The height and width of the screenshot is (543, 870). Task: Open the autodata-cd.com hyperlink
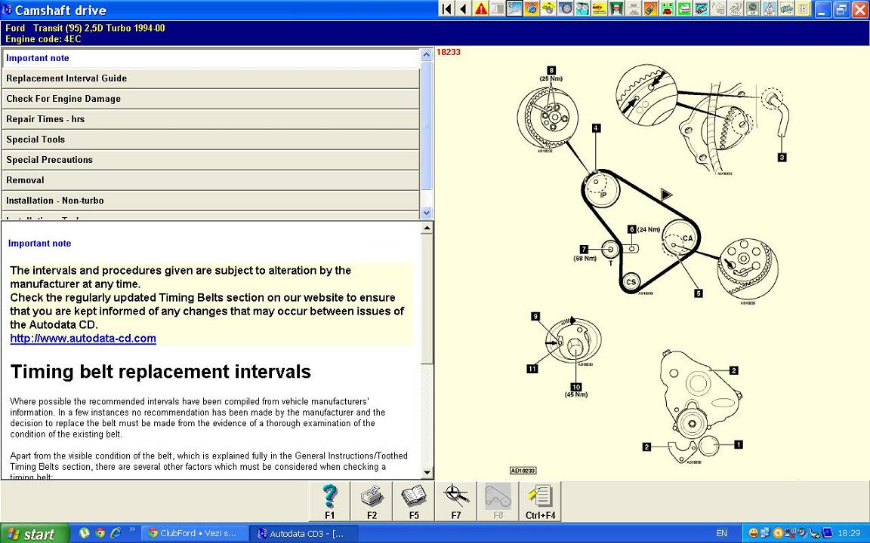coord(83,339)
